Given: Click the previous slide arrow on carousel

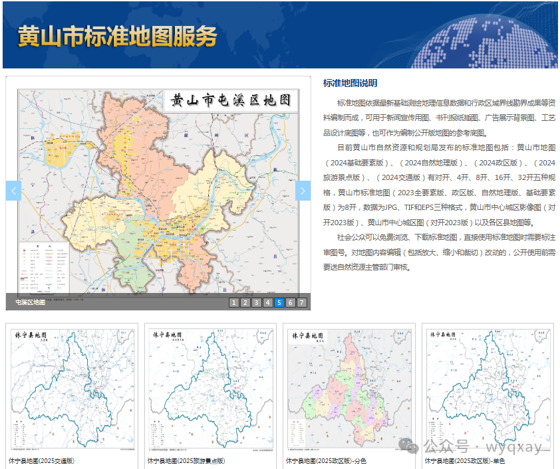Looking at the screenshot, I should coord(13,191).
